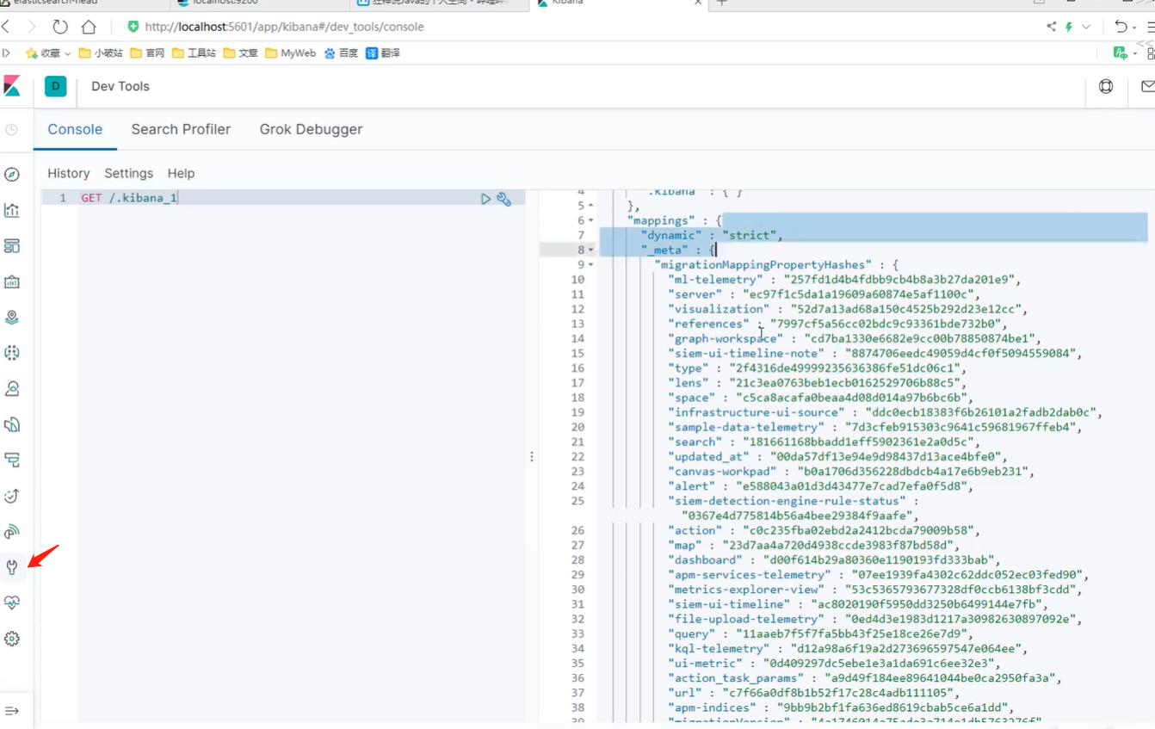The image size is (1155, 729).
Task: Open the newsfeed mail icon
Action: tap(1147, 86)
